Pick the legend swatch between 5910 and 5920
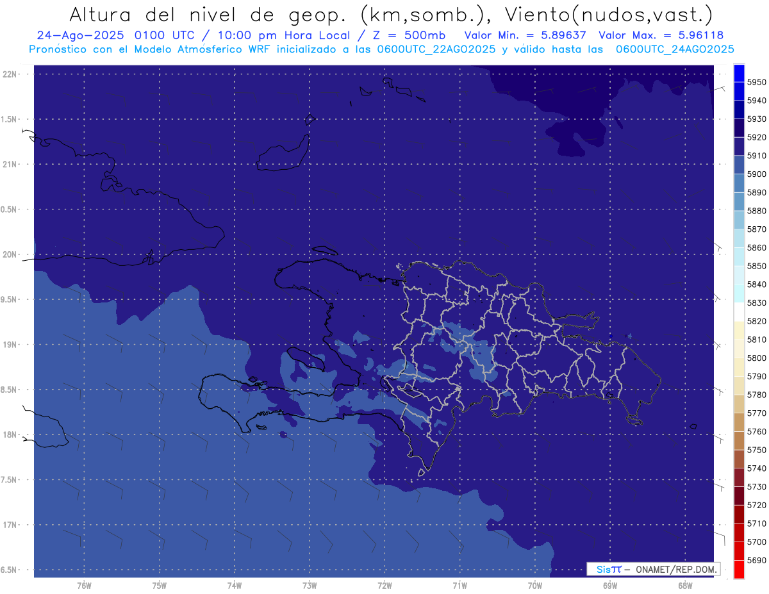769x594 pixels. (x=739, y=146)
